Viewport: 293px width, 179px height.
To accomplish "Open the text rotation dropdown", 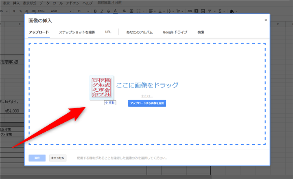I will pos(180,11).
